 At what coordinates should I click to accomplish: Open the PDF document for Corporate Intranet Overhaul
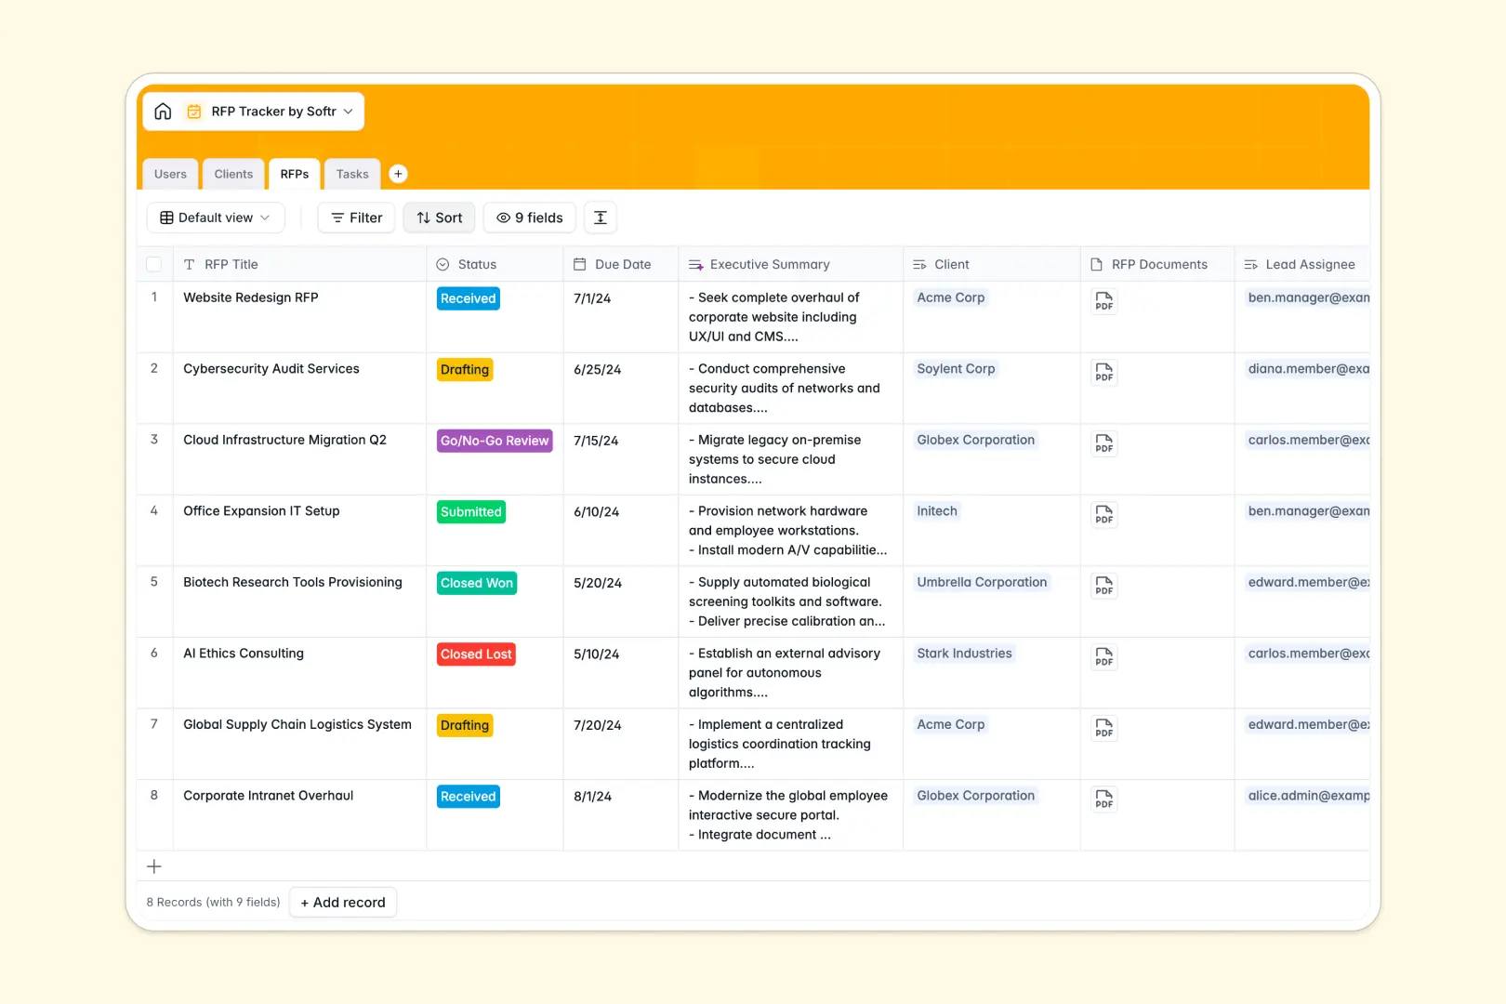(1103, 799)
